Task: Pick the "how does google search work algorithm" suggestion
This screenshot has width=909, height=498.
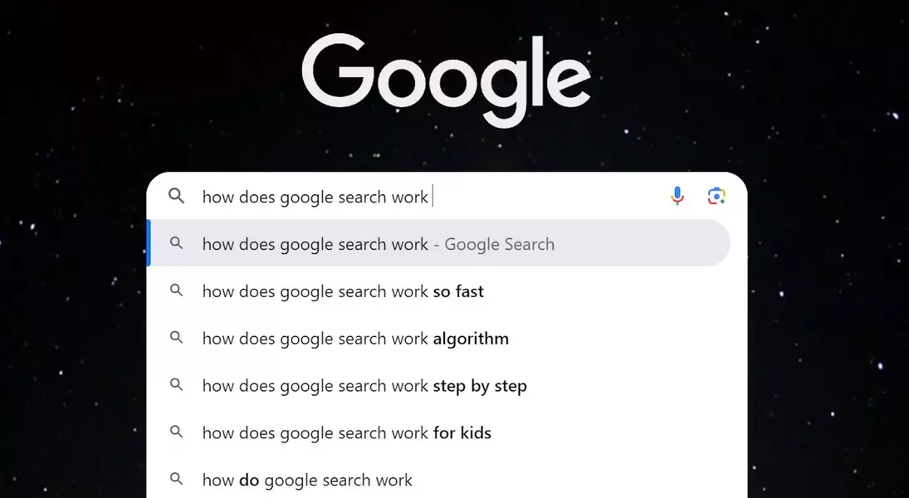Action: click(355, 339)
